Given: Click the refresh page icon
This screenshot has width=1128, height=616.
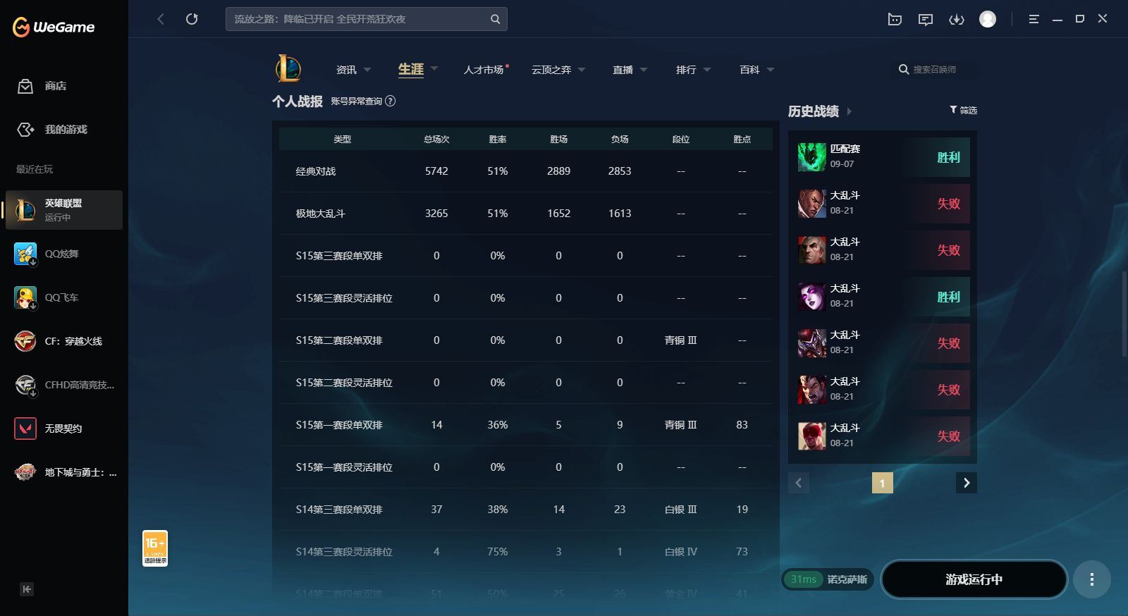Looking at the screenshot, I should [192, 19].
